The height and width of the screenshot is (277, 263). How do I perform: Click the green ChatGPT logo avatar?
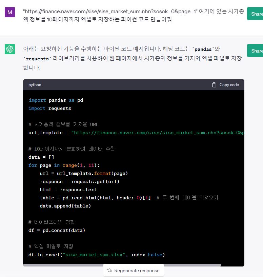(x=10, y=49)
